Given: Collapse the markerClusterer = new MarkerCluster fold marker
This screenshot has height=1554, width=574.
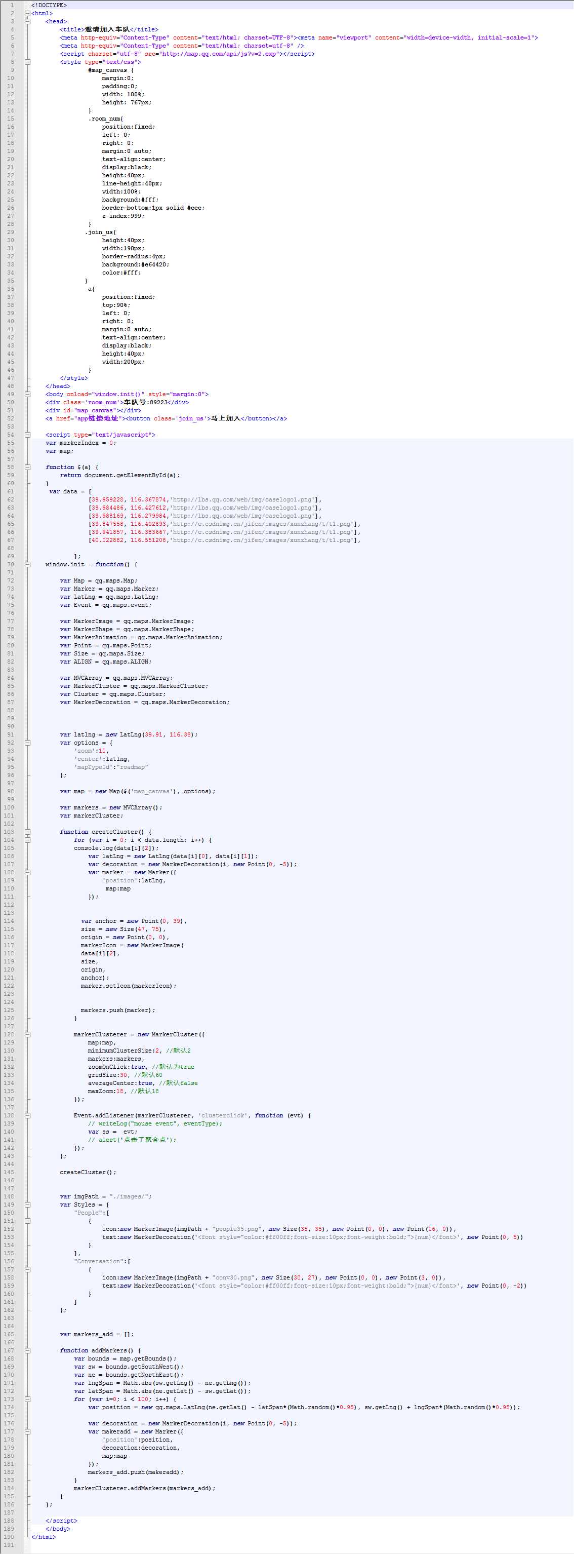Looking at the screenshot, I should pyautogui.click(x=27, y=1035).
